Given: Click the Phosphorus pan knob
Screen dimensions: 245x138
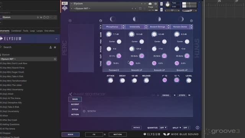Looking at the screenshot, I should [x=119, y=41].
